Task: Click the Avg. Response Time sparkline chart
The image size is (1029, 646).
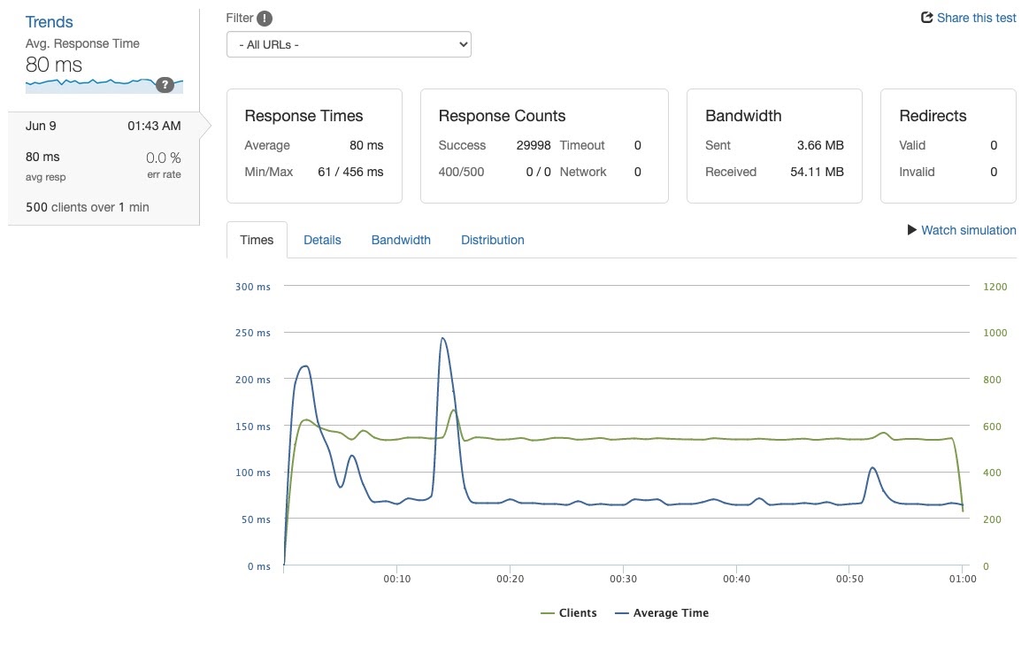Action: click(104, 85)
